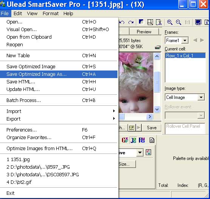Select the GIF format icon
Image resolution: width=210 pixels, height=199 pixels.
(x=125, y=140)
